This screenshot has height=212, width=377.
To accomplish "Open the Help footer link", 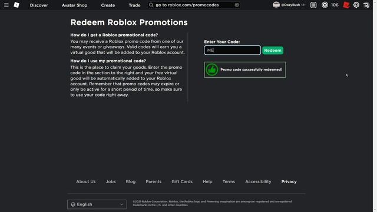I will [x=207, y=181].
